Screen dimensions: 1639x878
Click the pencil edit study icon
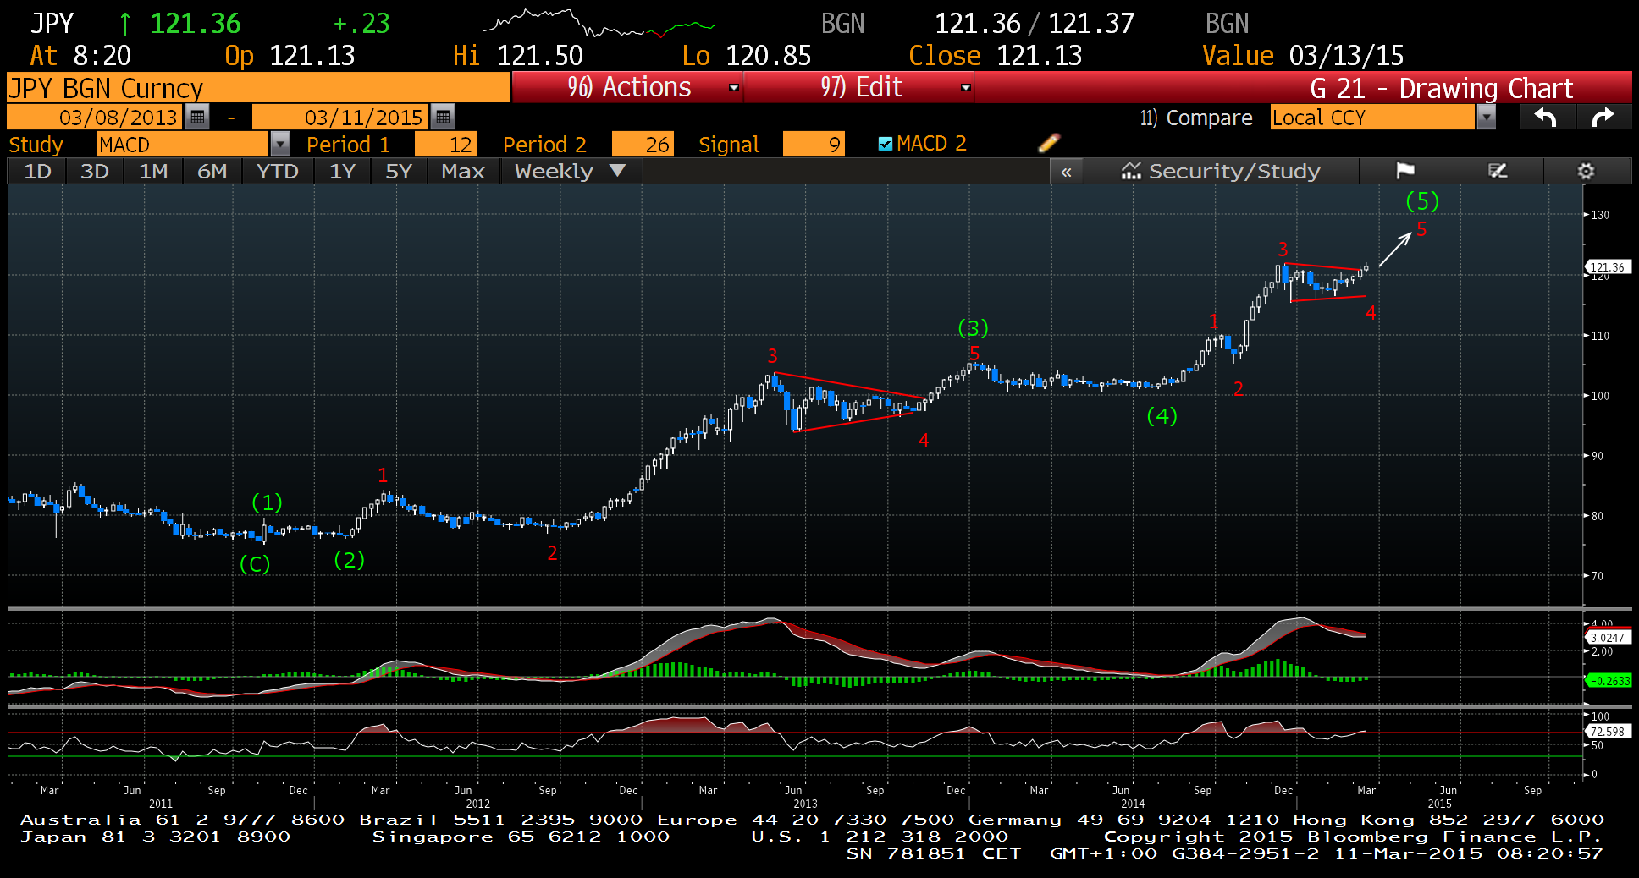click(1049, 143)
